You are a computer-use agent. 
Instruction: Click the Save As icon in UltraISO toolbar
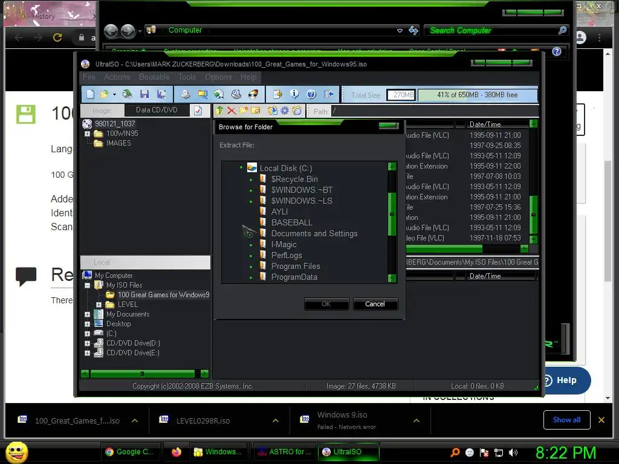(x=161, y=94)
